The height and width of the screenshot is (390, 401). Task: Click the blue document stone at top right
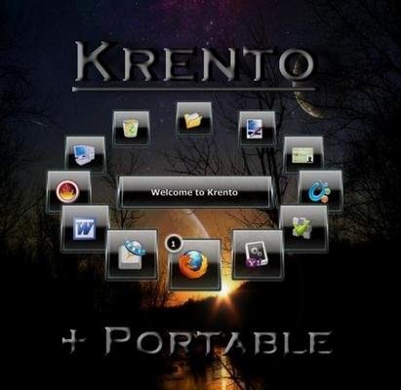click(257, 128)
